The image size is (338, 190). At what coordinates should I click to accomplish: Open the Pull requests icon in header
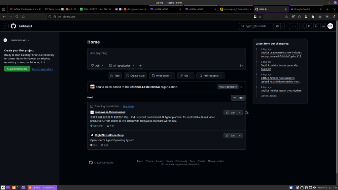pos(309,26)
